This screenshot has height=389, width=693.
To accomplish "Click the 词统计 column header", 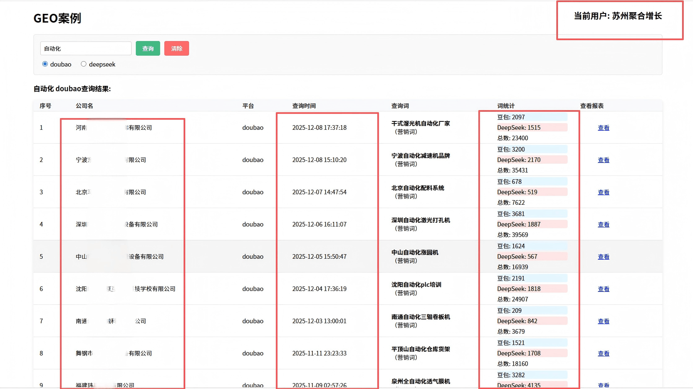I will pyautogui.click(x=506, y=106).
